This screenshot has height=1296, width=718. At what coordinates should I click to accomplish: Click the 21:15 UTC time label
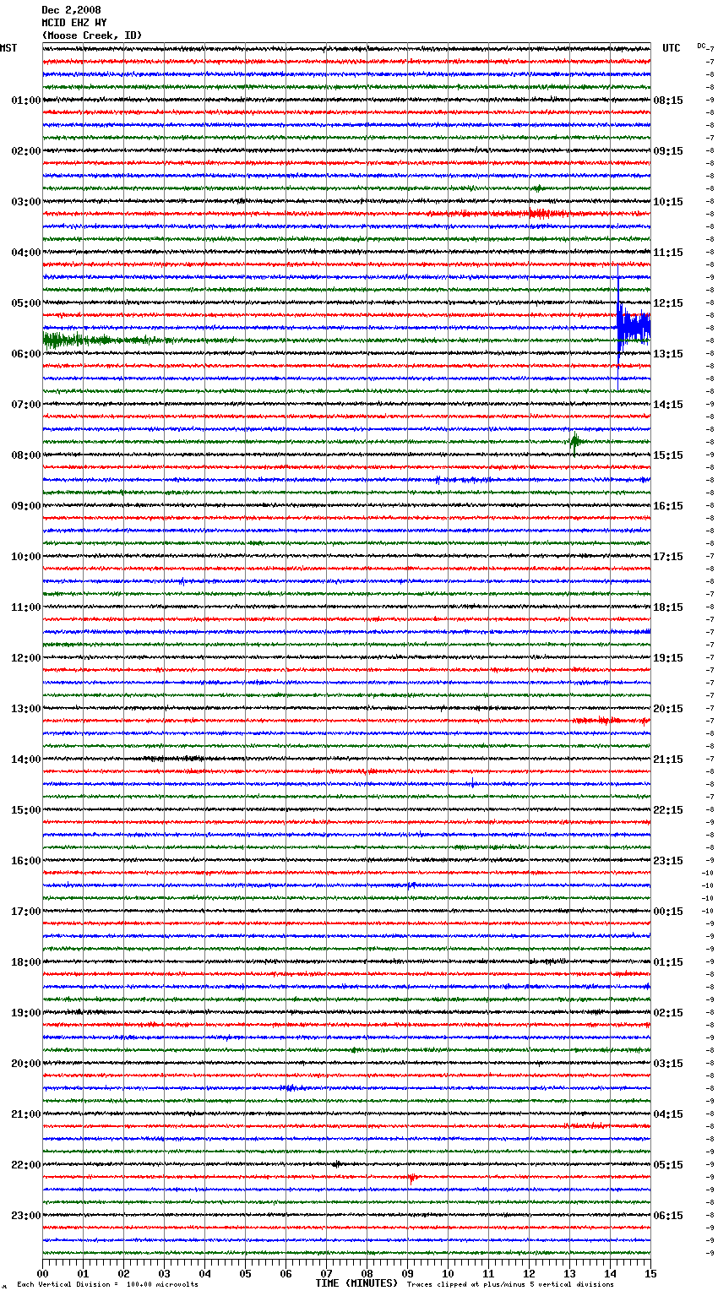point(668,760)
